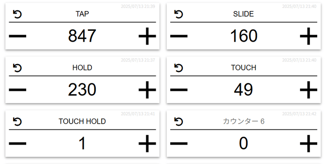Image resolution: width=333 pixels, height=164 pixels.
Task: Click minus on カウンター 6
Action: [179, 143]
